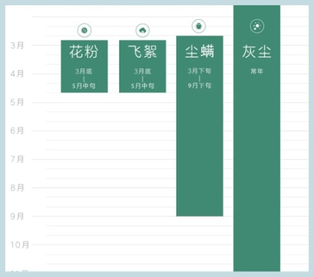The width and height of the screenshot is (314, 277).
Task: Click 5月中旬 in the 飞絮 bar
Action: [143, 86]
